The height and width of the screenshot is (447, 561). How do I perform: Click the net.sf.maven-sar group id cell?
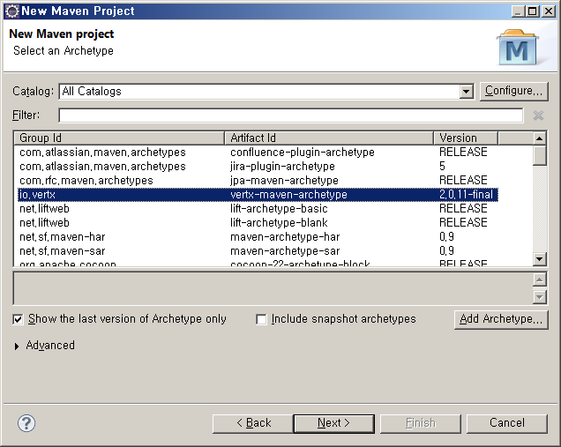(x=63, y=251)
